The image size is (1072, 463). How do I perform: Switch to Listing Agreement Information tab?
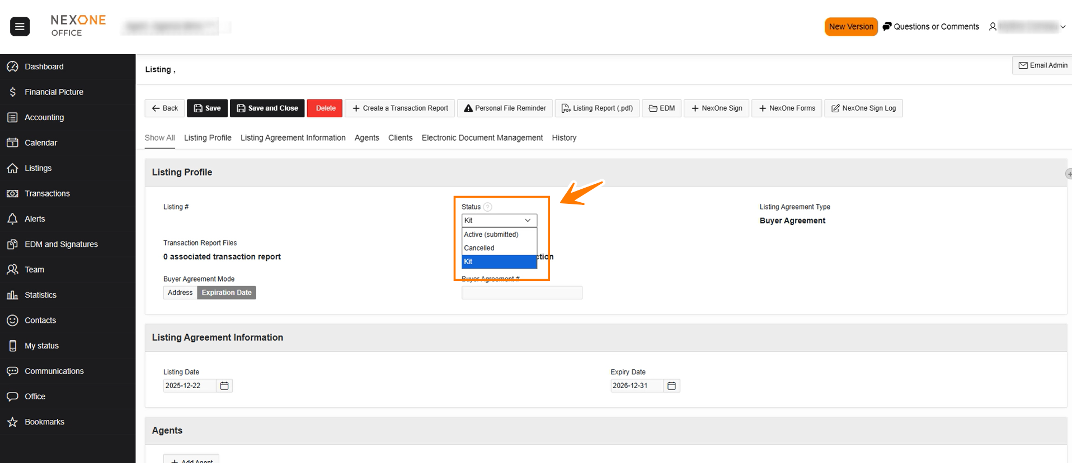click(x=293, y=137)
